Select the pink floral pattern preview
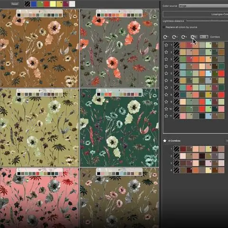228x228 pixels. pos(39,198)
